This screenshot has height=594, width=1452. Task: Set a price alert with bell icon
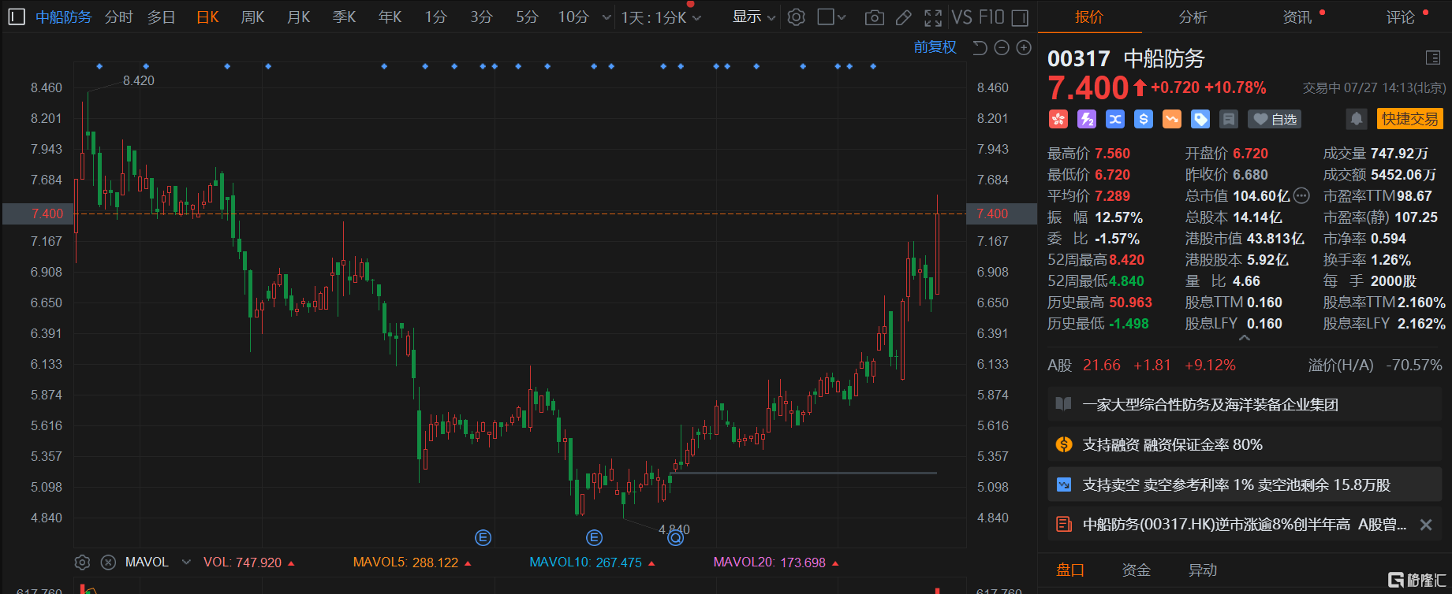tap(1356, 119)
